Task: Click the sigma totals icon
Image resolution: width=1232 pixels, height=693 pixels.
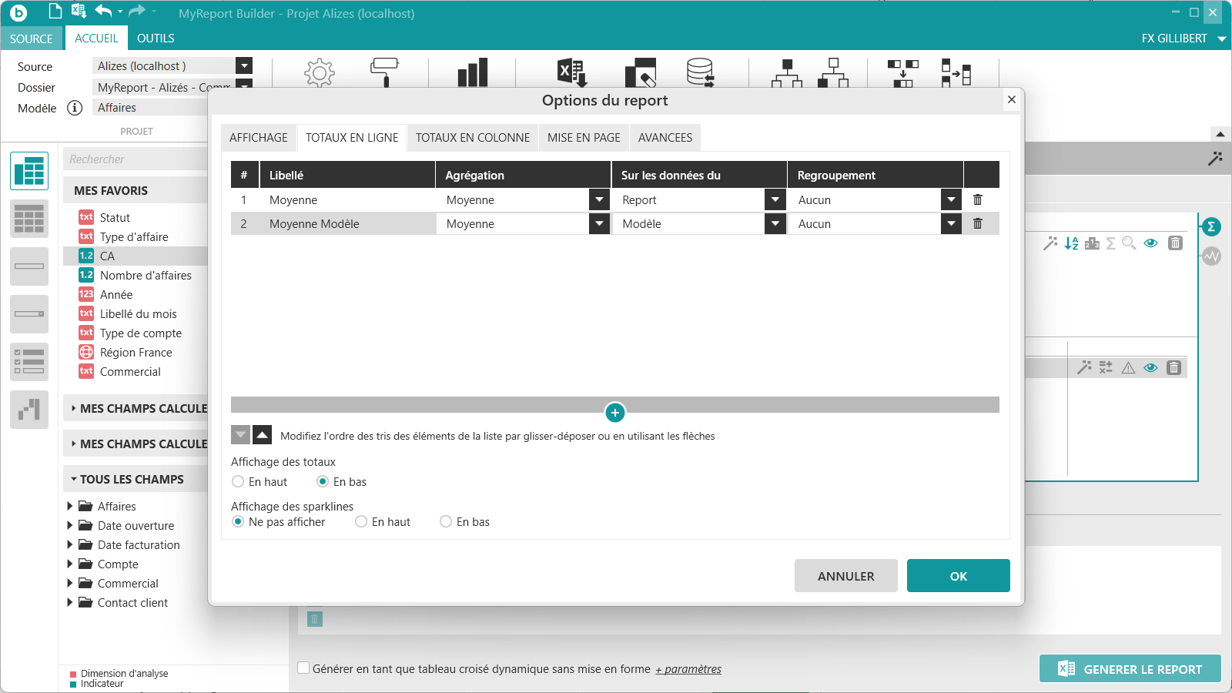Action: tap(1211, 226)
